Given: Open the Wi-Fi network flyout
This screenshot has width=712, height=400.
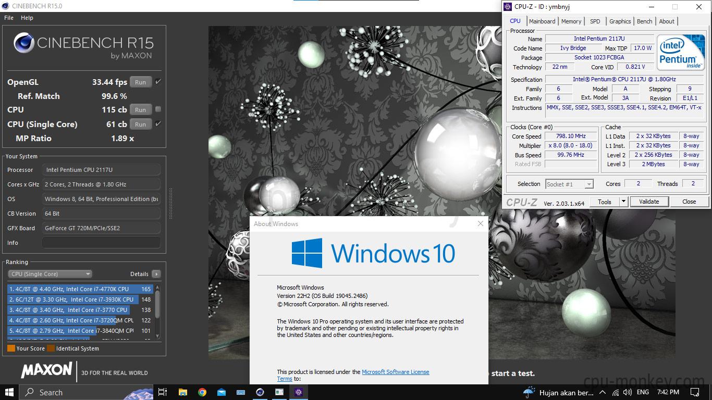Looking at the screenshot, I should 615,392.
